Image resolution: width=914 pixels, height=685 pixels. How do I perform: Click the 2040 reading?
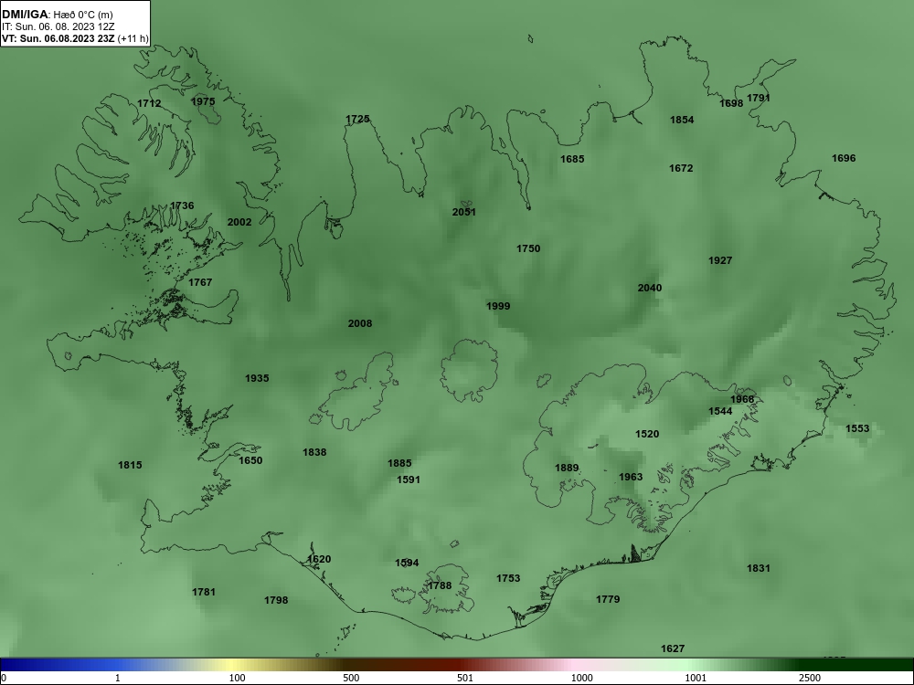tap(649, 288)
